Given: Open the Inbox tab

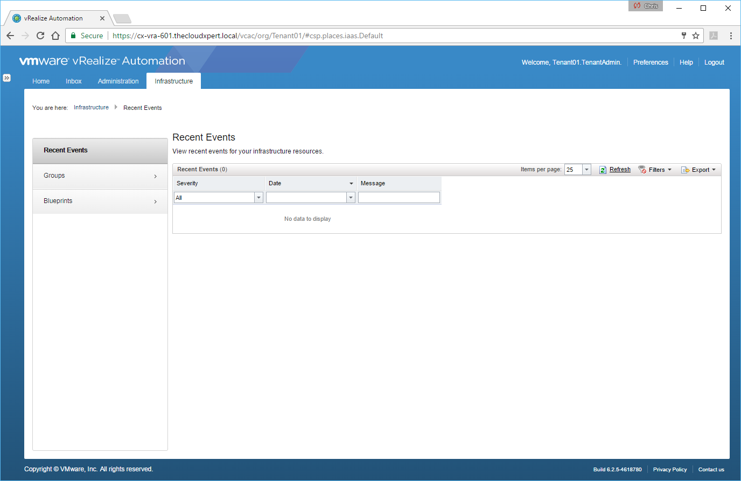Looking at the screenshot, I should click(74, 81).
